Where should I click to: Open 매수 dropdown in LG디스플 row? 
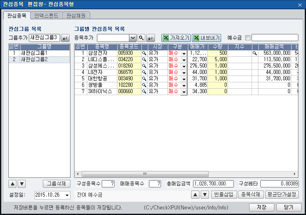coord(184,60)
